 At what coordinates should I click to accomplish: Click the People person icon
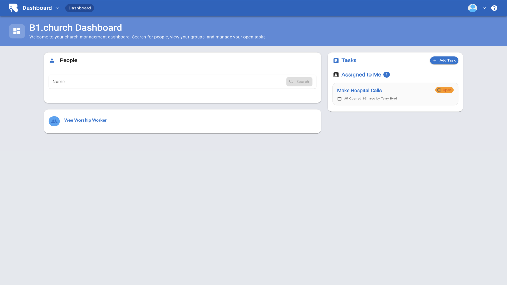[52, 60]
